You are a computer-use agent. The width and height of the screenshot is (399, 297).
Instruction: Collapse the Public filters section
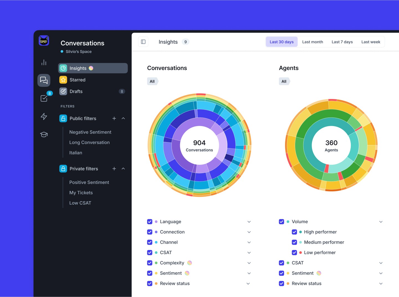[x=123, y=118]
